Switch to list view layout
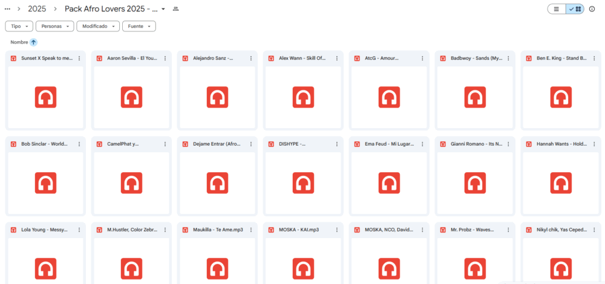 557,9
